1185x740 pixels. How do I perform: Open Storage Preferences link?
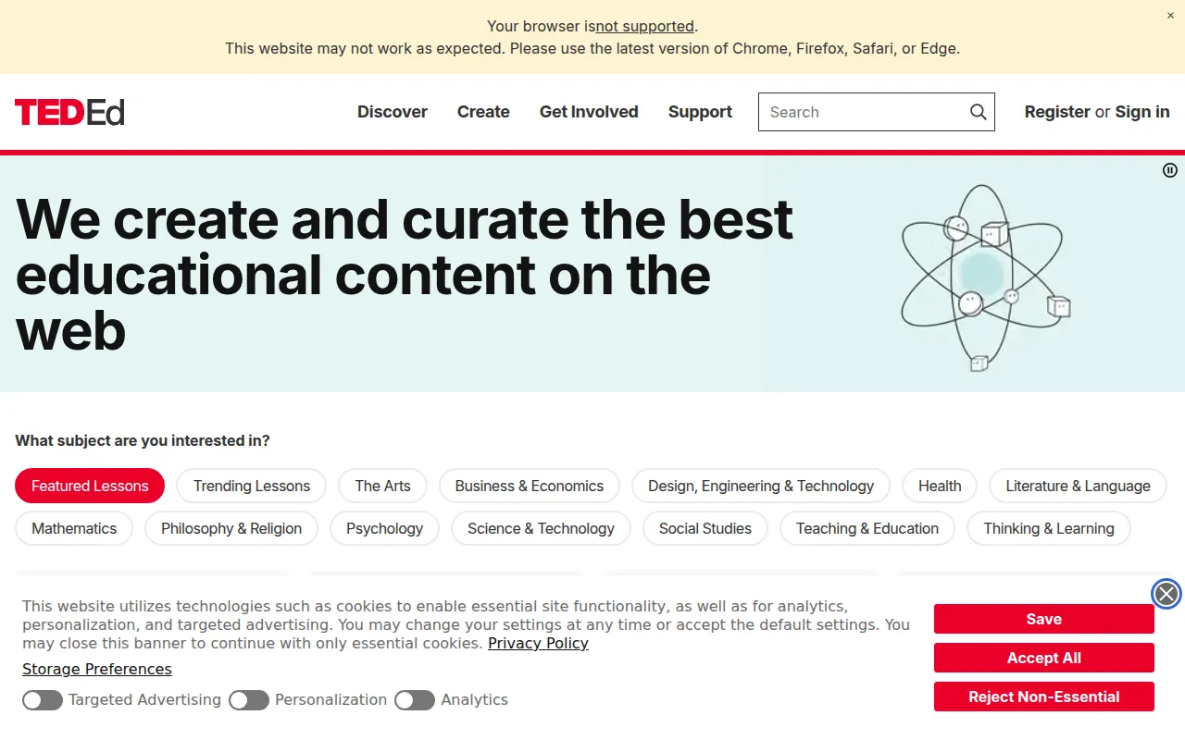click(x=97, y=669)
